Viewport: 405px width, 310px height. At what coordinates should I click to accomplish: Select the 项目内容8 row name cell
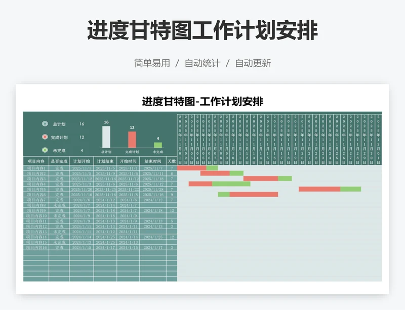[36, 205]
